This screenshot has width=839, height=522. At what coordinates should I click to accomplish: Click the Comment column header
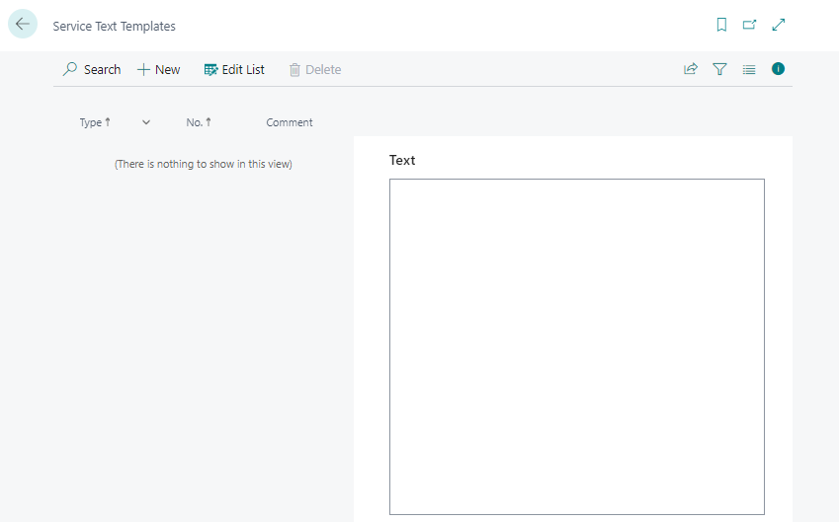pos(290,122)
